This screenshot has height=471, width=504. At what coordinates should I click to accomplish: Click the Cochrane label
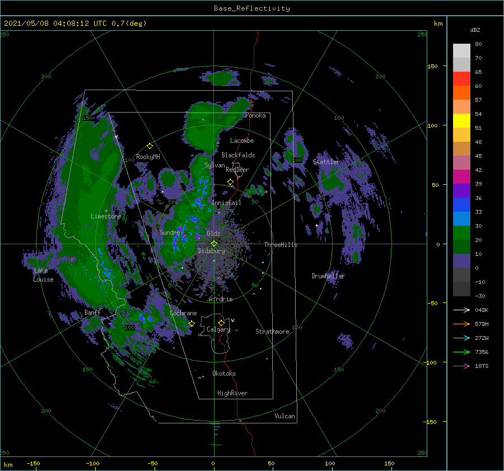(x=183, y=313)
